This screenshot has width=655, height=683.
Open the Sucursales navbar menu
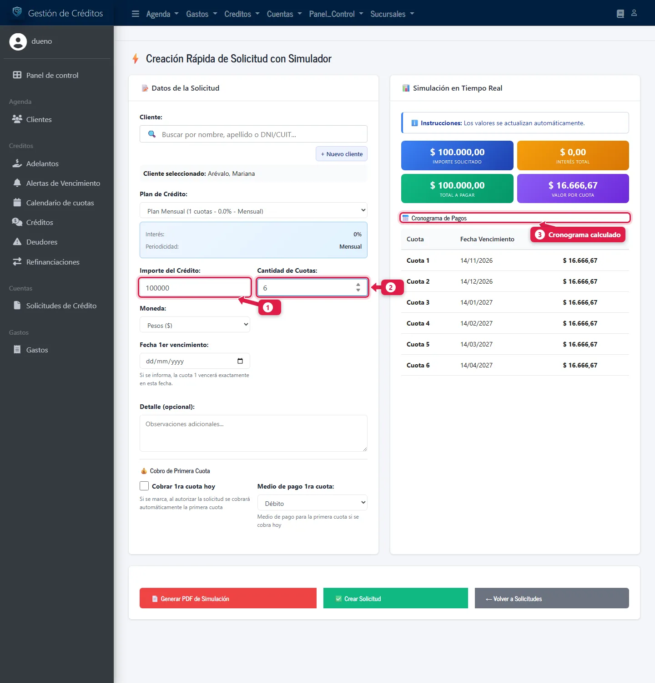click(392, 14)
